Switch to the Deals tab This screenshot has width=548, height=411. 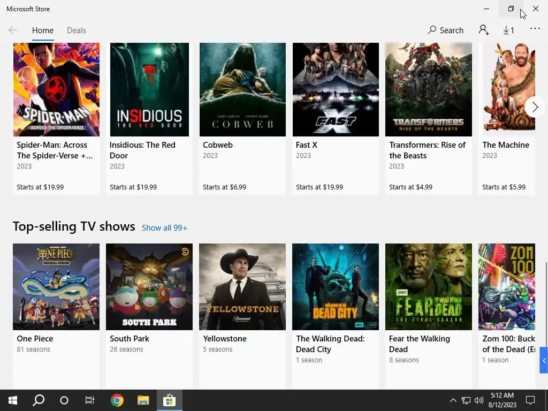pyautogui.click(x=76, y=31)
